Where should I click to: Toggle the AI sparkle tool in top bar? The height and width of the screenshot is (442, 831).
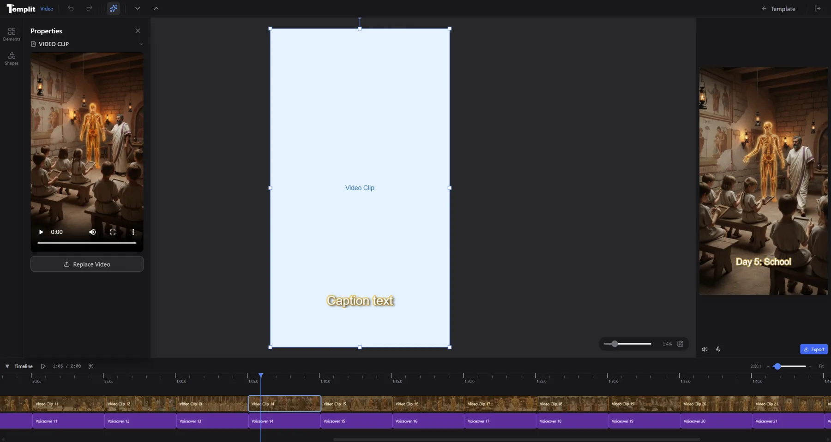pyautogui.click(x=114, y=8)
